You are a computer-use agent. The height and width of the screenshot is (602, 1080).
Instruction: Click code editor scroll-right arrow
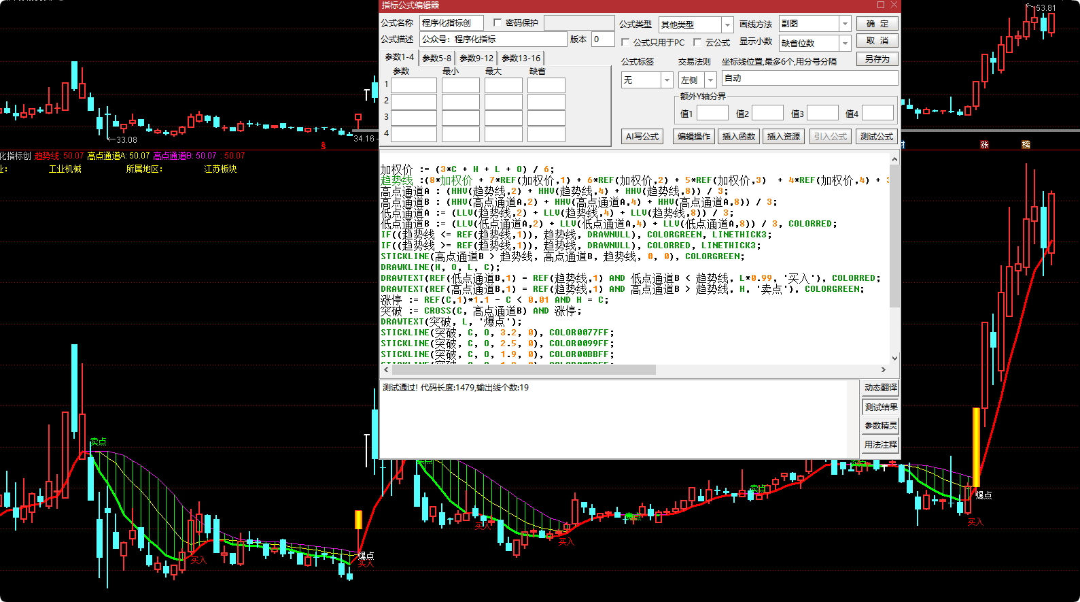click(883, 370)
